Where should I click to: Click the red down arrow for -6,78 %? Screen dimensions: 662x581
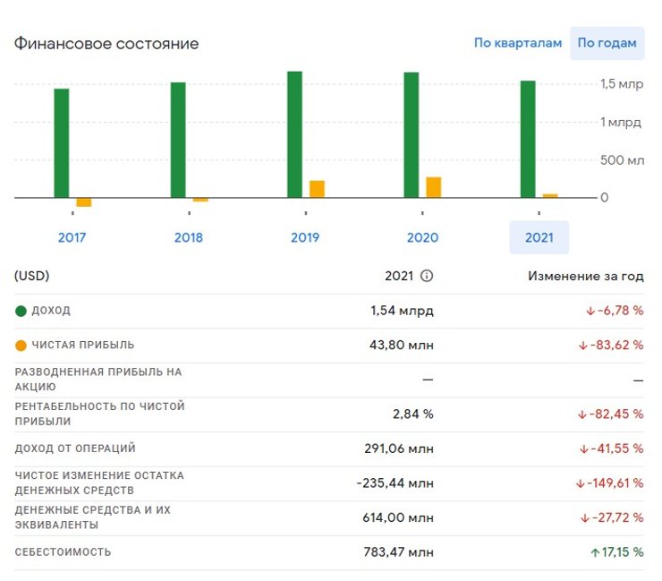[x=590, y=311]
